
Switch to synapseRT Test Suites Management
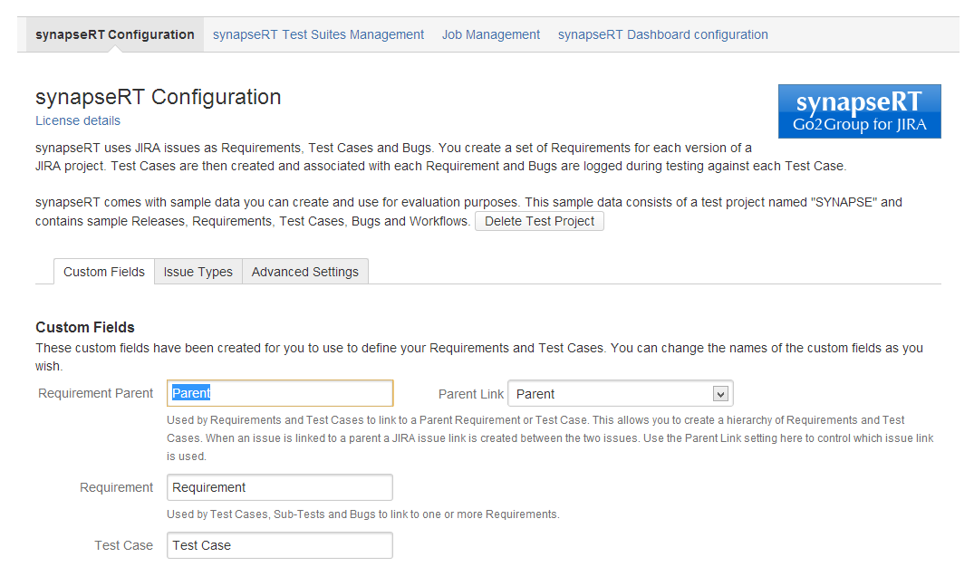(318, 34)
